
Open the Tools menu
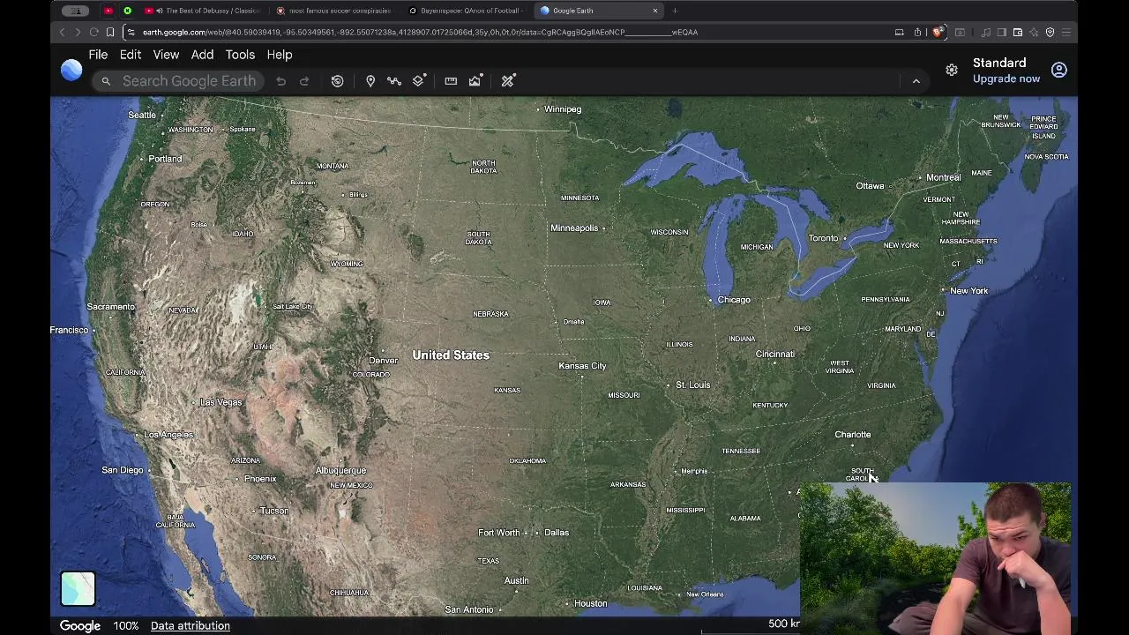240,55
